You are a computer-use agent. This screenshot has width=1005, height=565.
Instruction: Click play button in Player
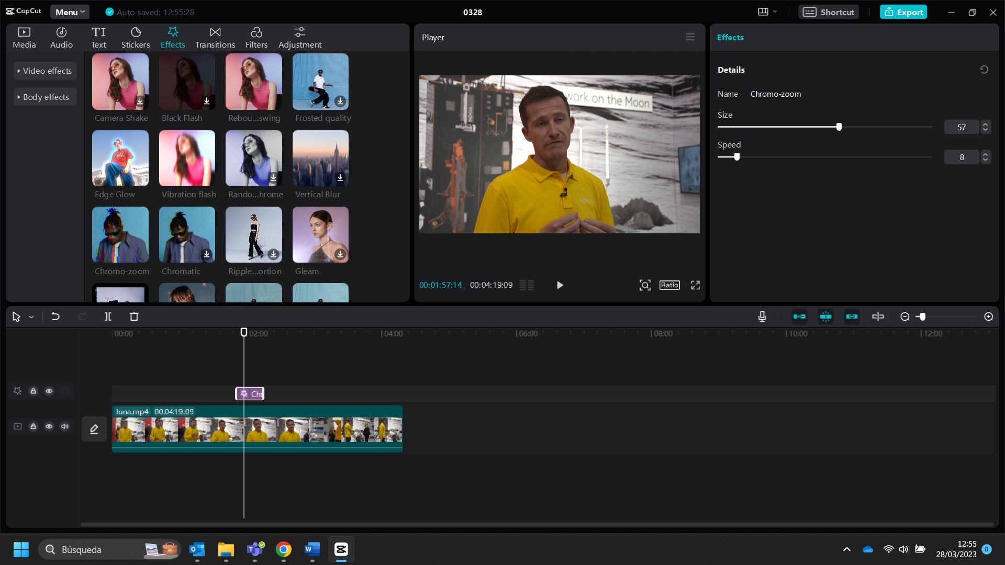(x=561, y=285)
